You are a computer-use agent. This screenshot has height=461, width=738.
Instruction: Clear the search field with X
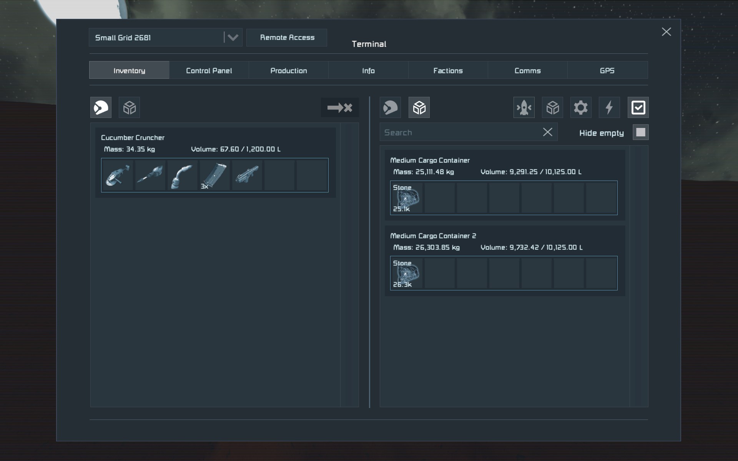547,132
